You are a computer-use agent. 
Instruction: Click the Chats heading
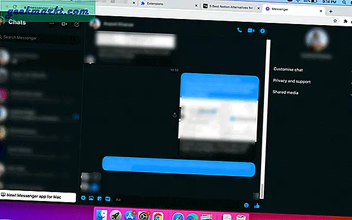point(17,22)
